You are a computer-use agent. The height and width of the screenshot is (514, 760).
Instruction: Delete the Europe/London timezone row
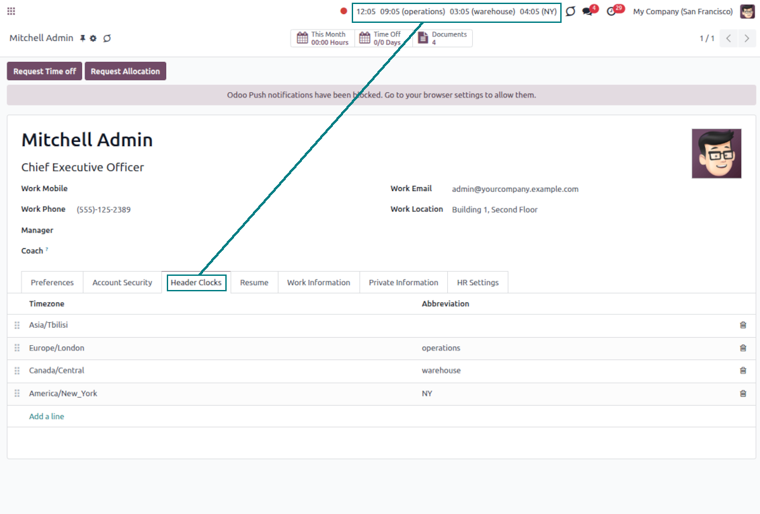[x=743, y=348]
